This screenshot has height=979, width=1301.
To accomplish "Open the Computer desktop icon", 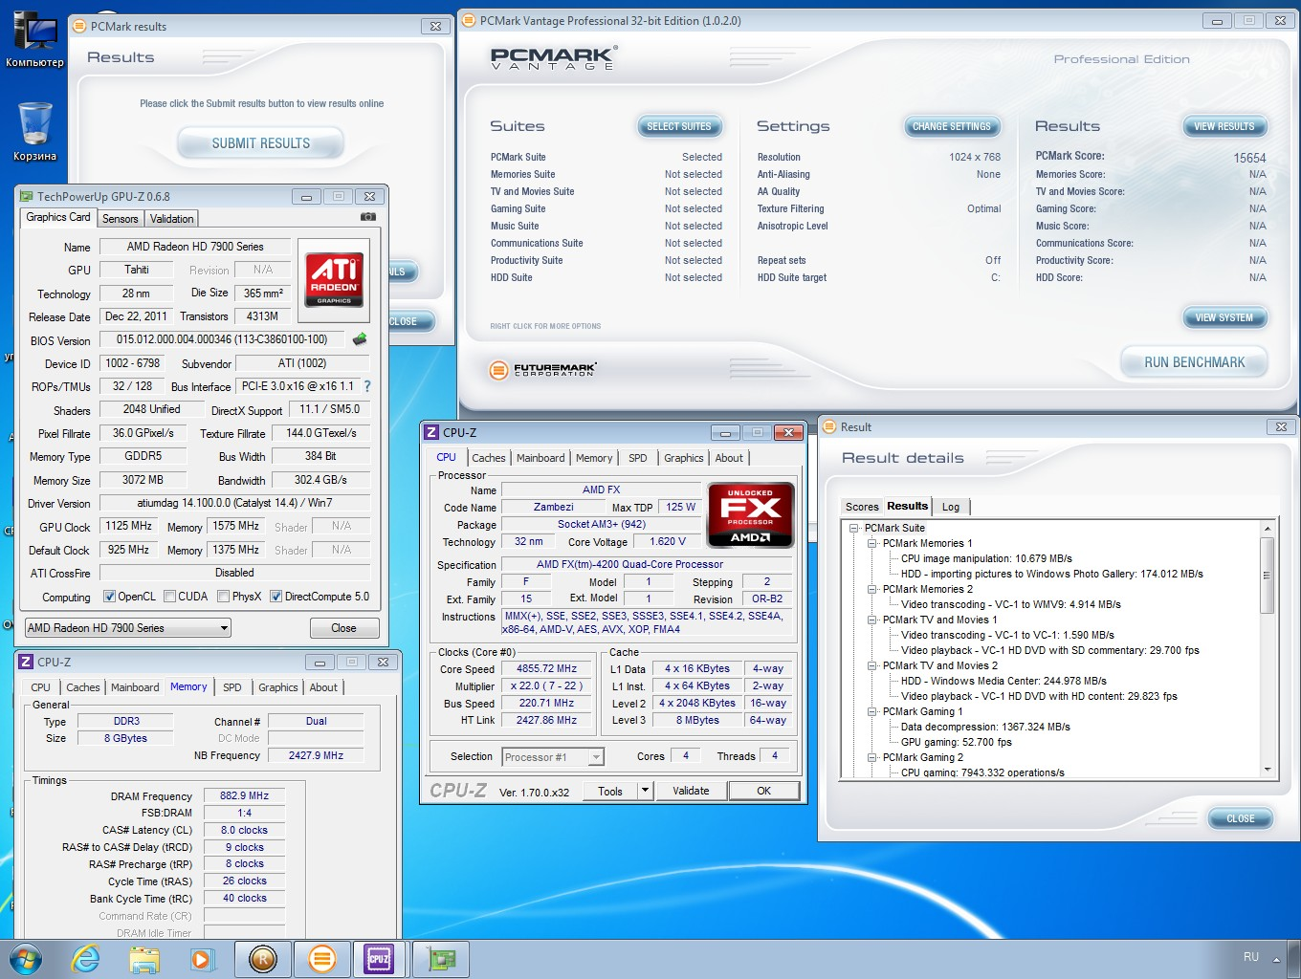I will pyautogui.click(x=34, y=39).
